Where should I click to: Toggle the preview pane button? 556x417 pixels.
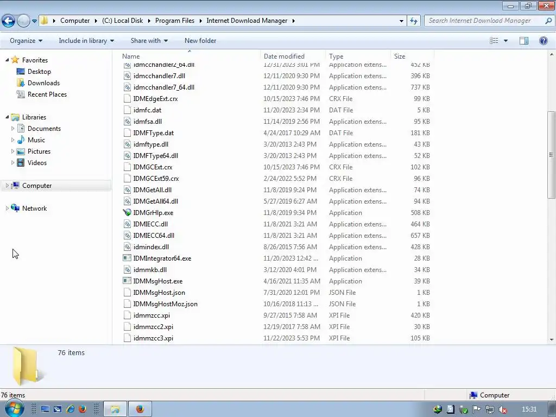pos(524,41)
